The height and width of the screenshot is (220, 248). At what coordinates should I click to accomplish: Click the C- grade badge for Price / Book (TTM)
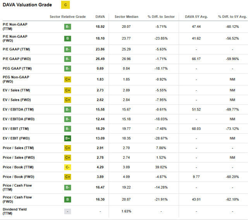coord(67,167)
